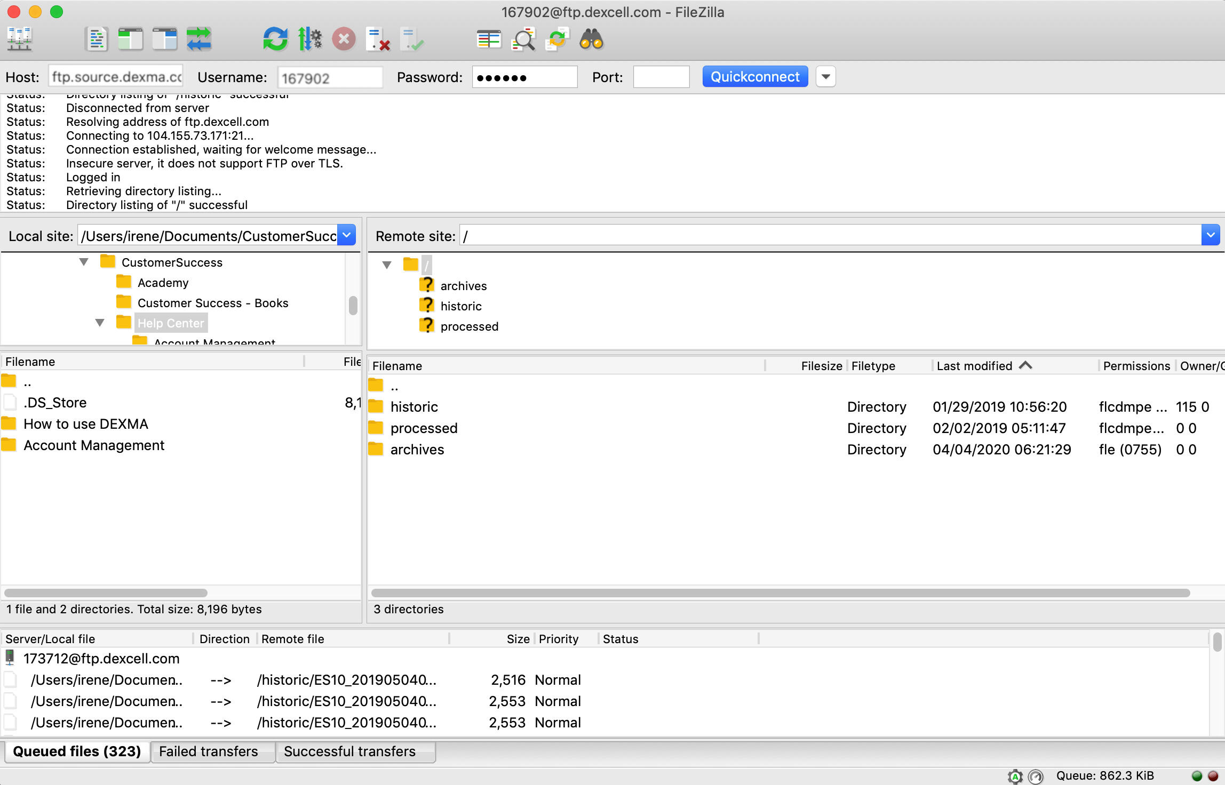This screenshot has height=785, width=1225.
Task: Search remote files binoculars icon
Action: click(x=591, y=39)
